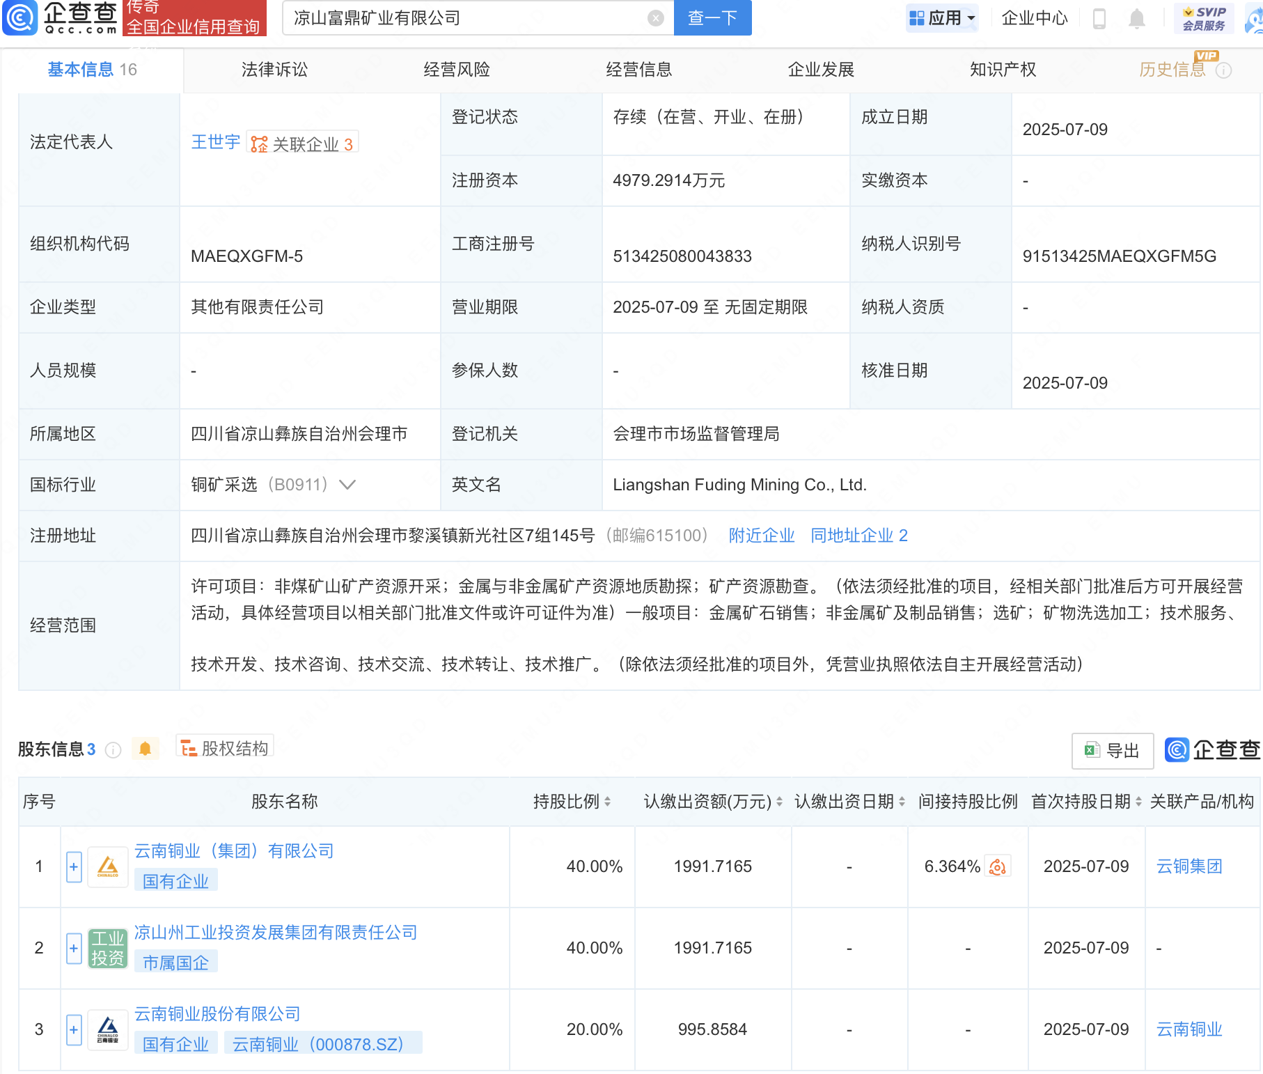Open 凉山州工业投资发展集团有限责任公司 link
The width and height of the screenshot is (1263, 1074).
click(x=276, y=933)
